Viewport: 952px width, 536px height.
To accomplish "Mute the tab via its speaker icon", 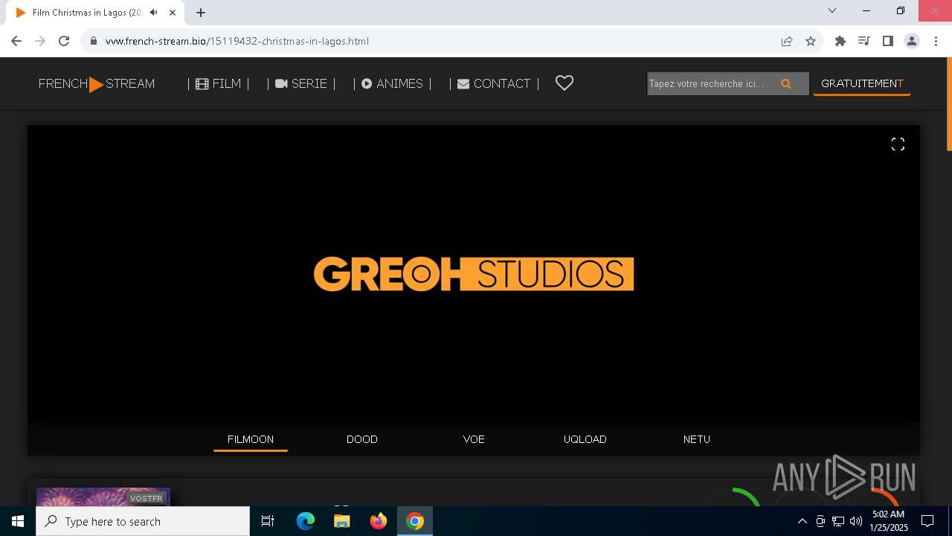I will click(x=154, y=13).
